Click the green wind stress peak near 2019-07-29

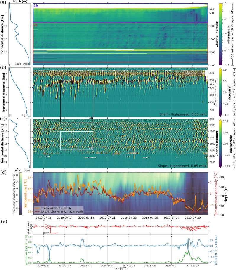(x=189, y=251)
